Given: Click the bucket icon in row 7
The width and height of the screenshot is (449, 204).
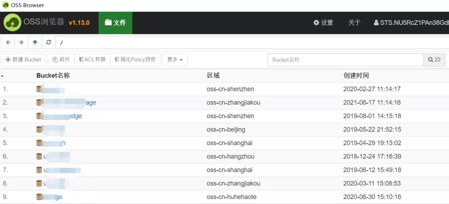Looking at the screenshot, I should pos(39,170).
